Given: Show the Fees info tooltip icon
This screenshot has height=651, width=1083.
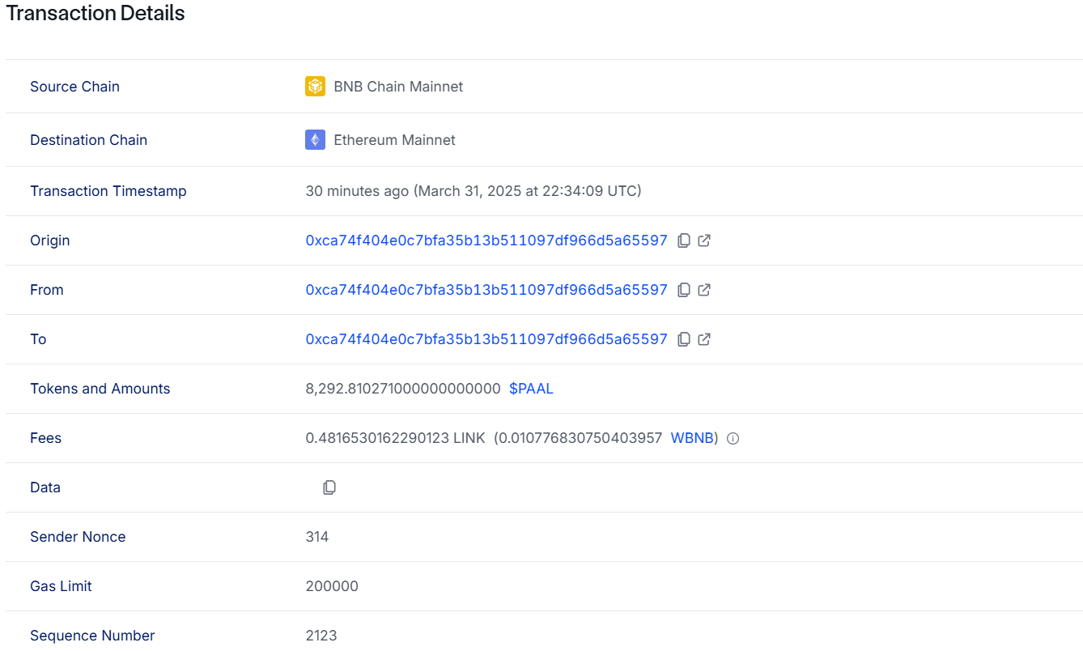Looking at the screenshot, I should click(733, 439).
